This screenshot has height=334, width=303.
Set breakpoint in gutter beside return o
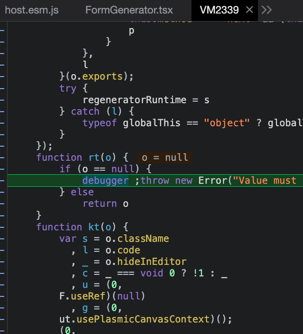pyautogui.click(x=2, y=203)
